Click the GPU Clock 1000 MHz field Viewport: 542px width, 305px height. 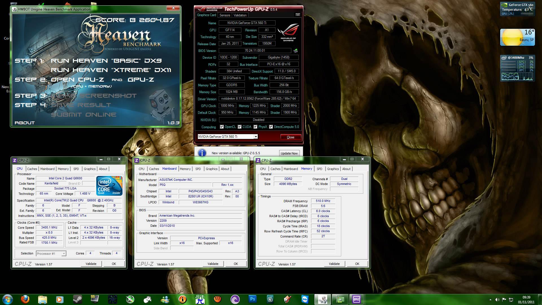pos(227,106)
